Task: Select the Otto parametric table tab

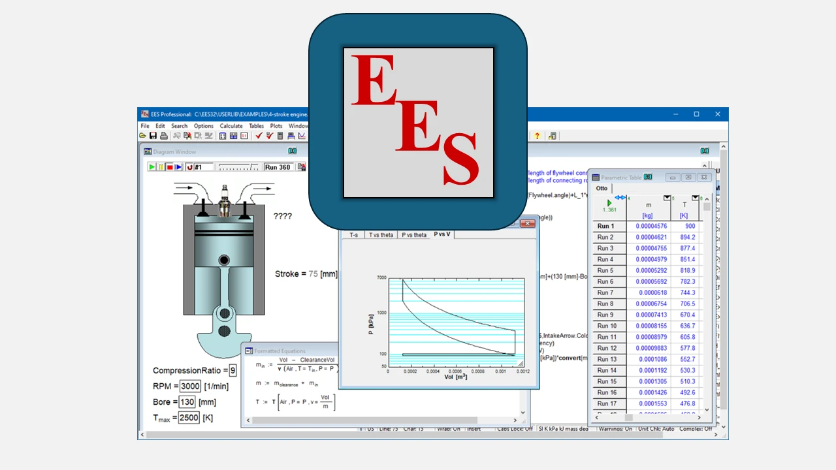Action: (x=602, y=189)
